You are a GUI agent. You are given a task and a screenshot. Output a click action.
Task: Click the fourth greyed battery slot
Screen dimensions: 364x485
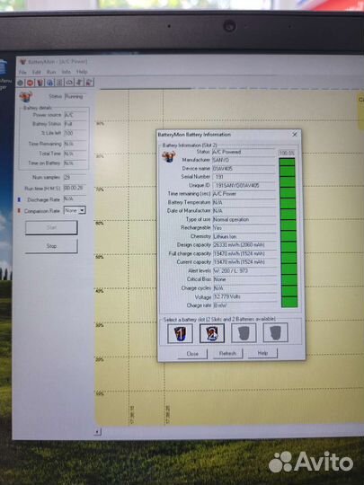(x=276, y=332)
